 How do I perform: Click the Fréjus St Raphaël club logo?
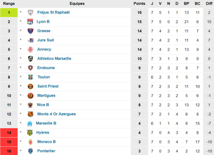(31, 12)
